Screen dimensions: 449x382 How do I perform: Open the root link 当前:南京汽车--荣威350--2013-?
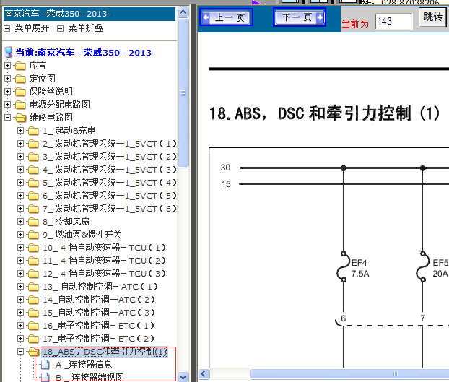point(85,53)
